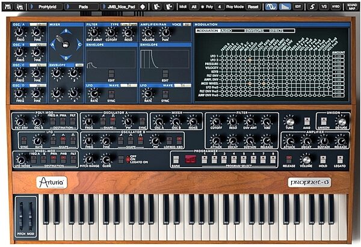
Task: Click the LFO square shape switch
Action: pos(73,141)
